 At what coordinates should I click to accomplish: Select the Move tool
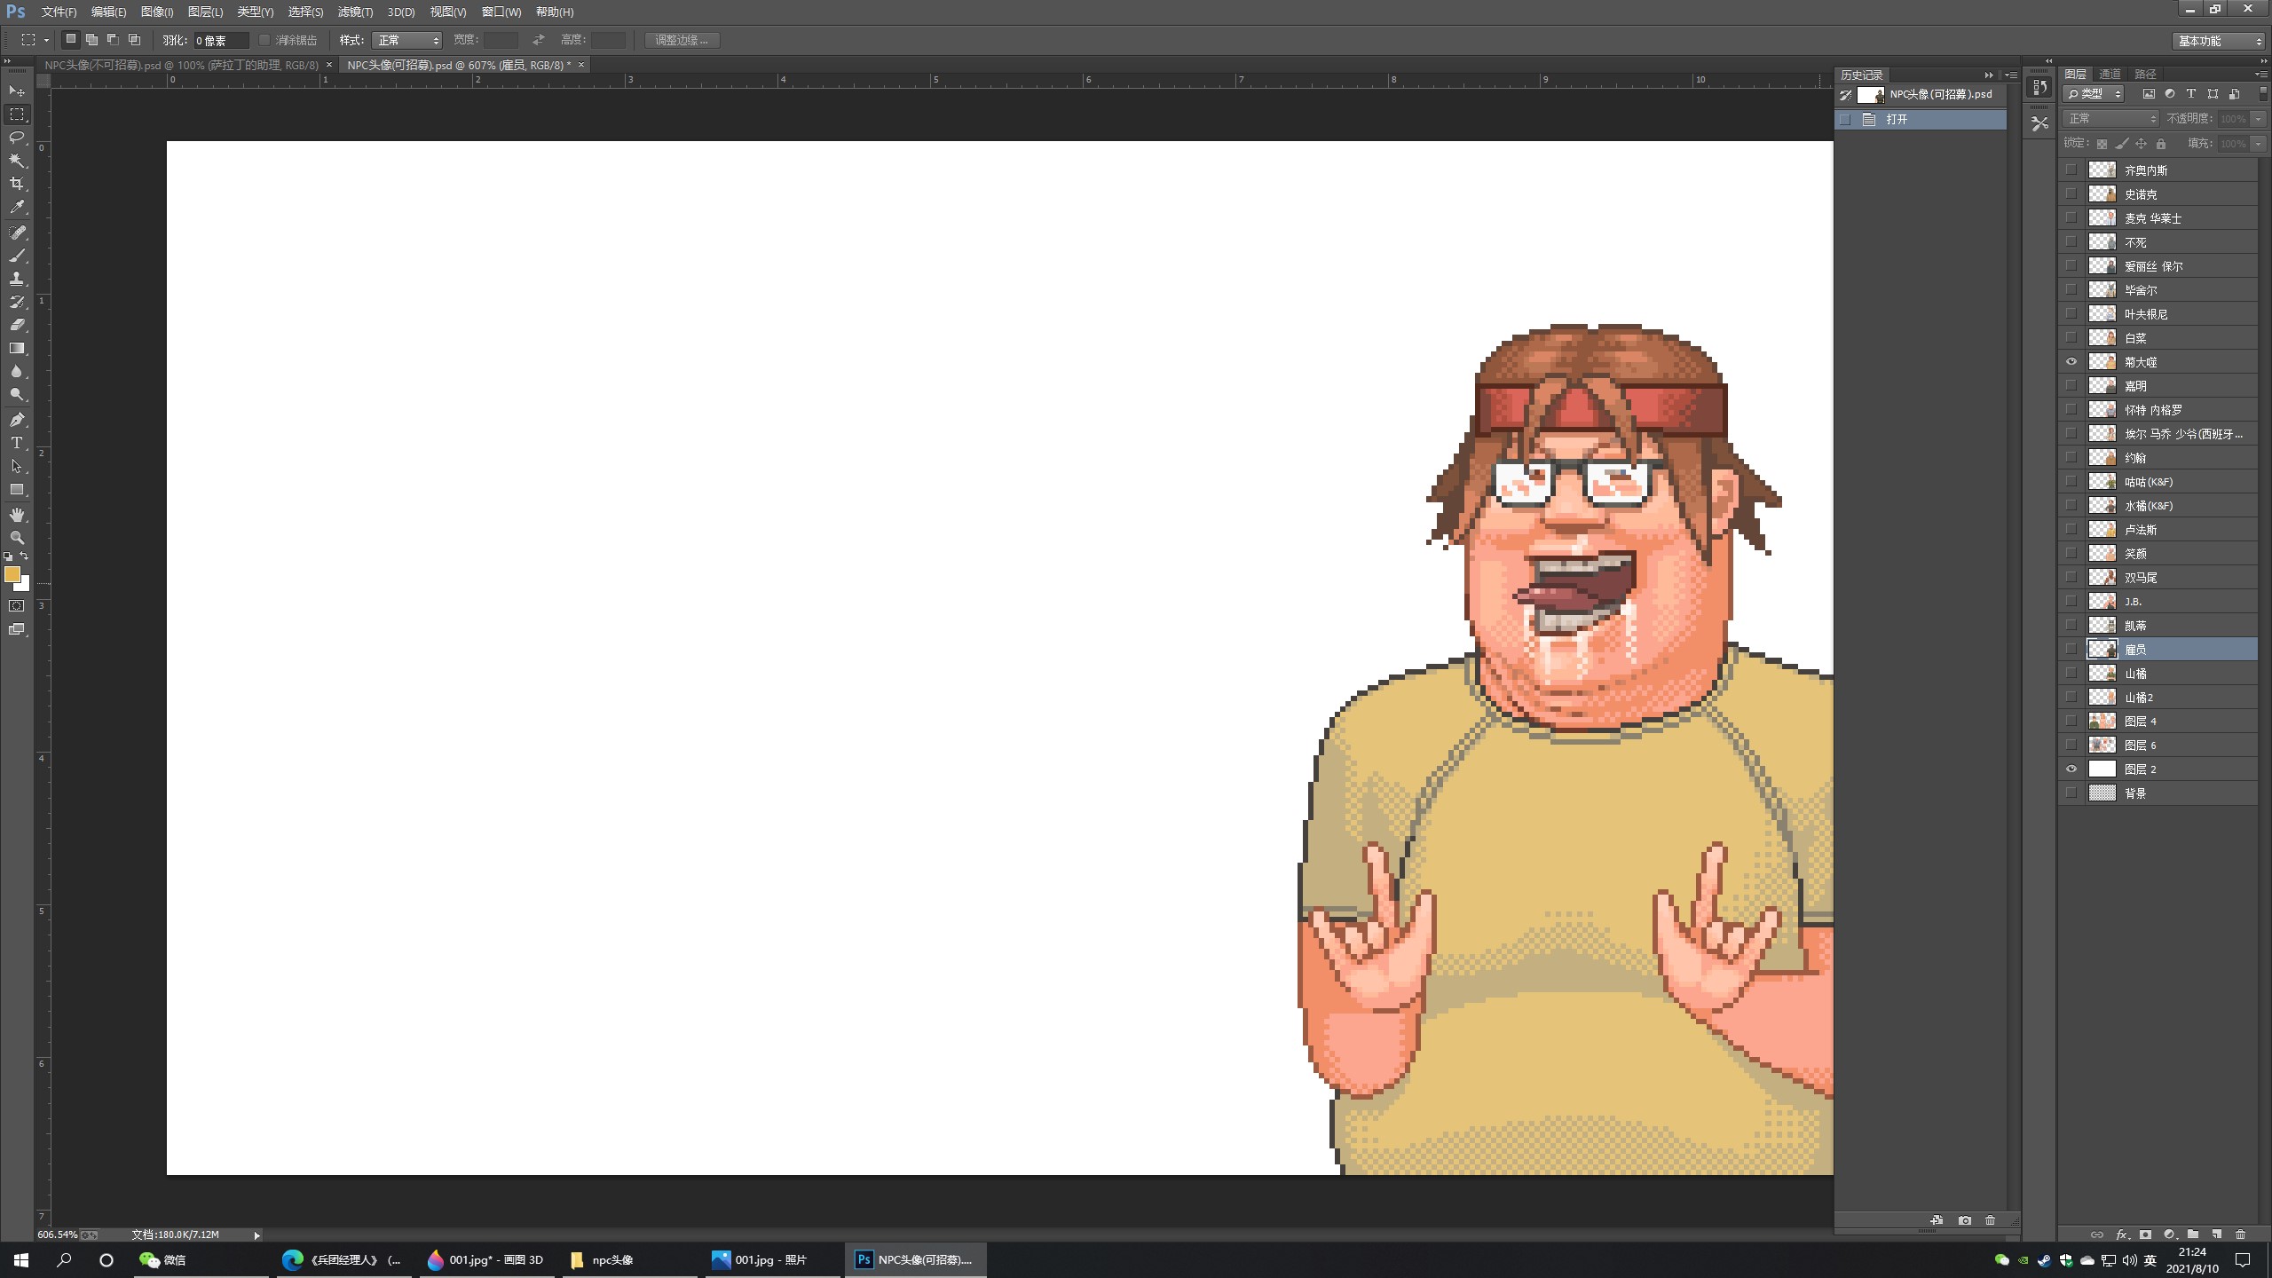17,91
